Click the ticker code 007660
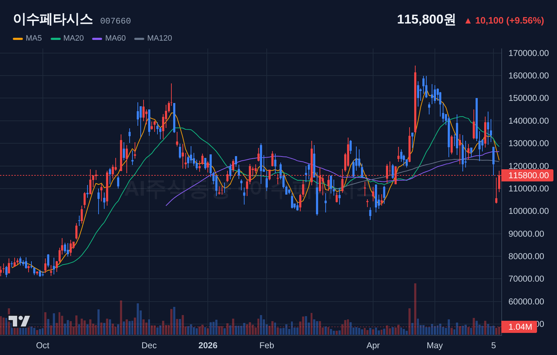This screenshot has width=557, height=355. [115, 21]
